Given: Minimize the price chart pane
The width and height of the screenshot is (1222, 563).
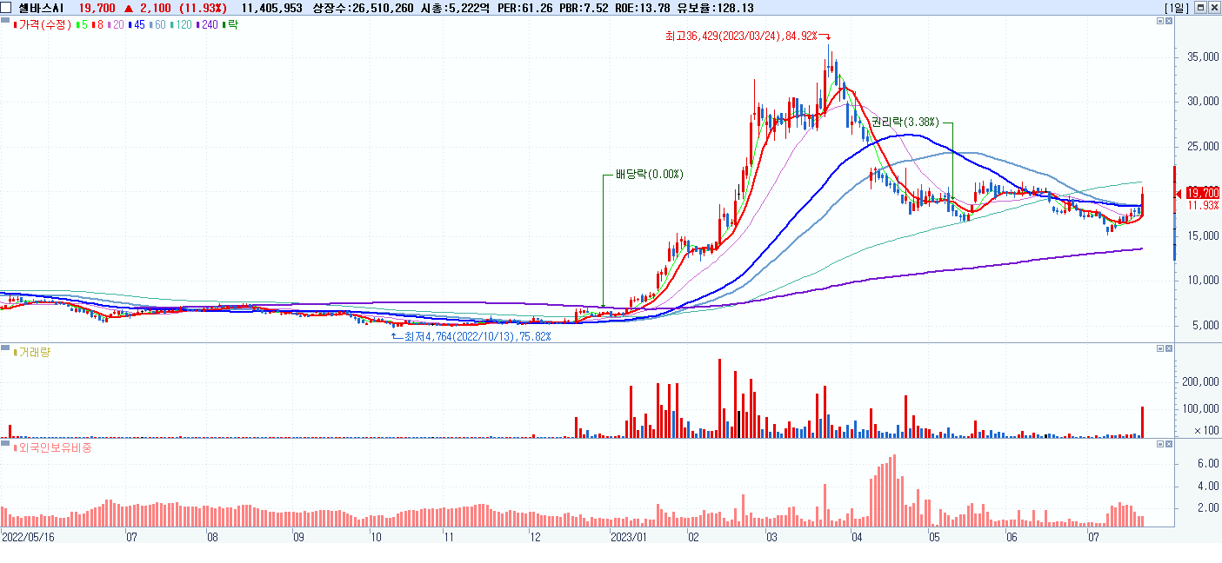Looking at the screenshot, I should point(1159,21).
